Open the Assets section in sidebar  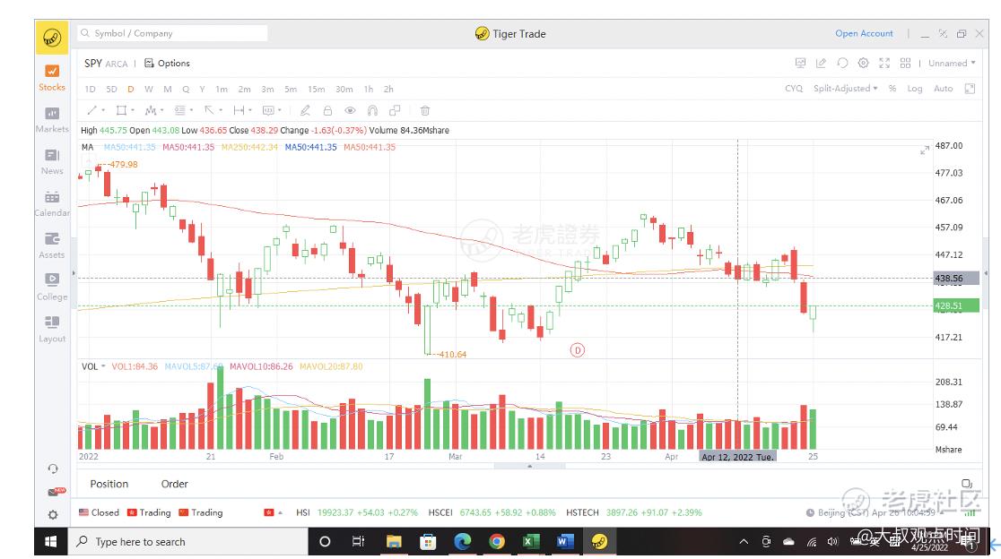(x=52, y=246)
